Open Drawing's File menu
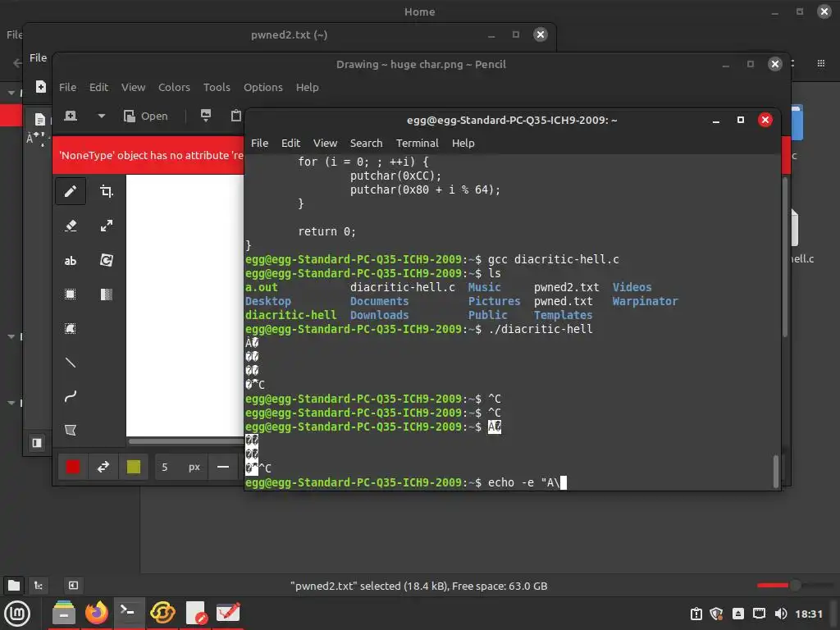 [x=67, y=87]
